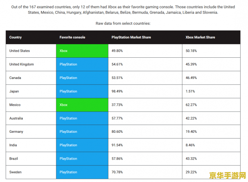Image resolution: width=248 pixels, height=182 pixels.
Task: Click the 8.46% Xbox share for India
Action: (x=190, y=145)
